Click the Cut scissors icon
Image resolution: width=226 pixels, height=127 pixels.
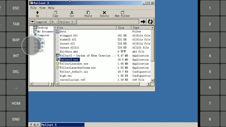click(72, 13)
